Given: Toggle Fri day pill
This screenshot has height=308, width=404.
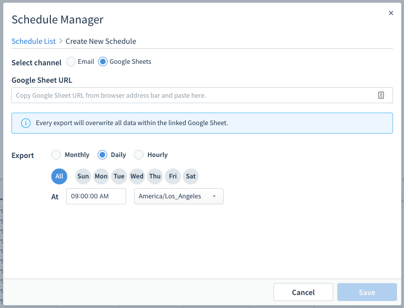Looking at the screenshot, I should 173,176.
